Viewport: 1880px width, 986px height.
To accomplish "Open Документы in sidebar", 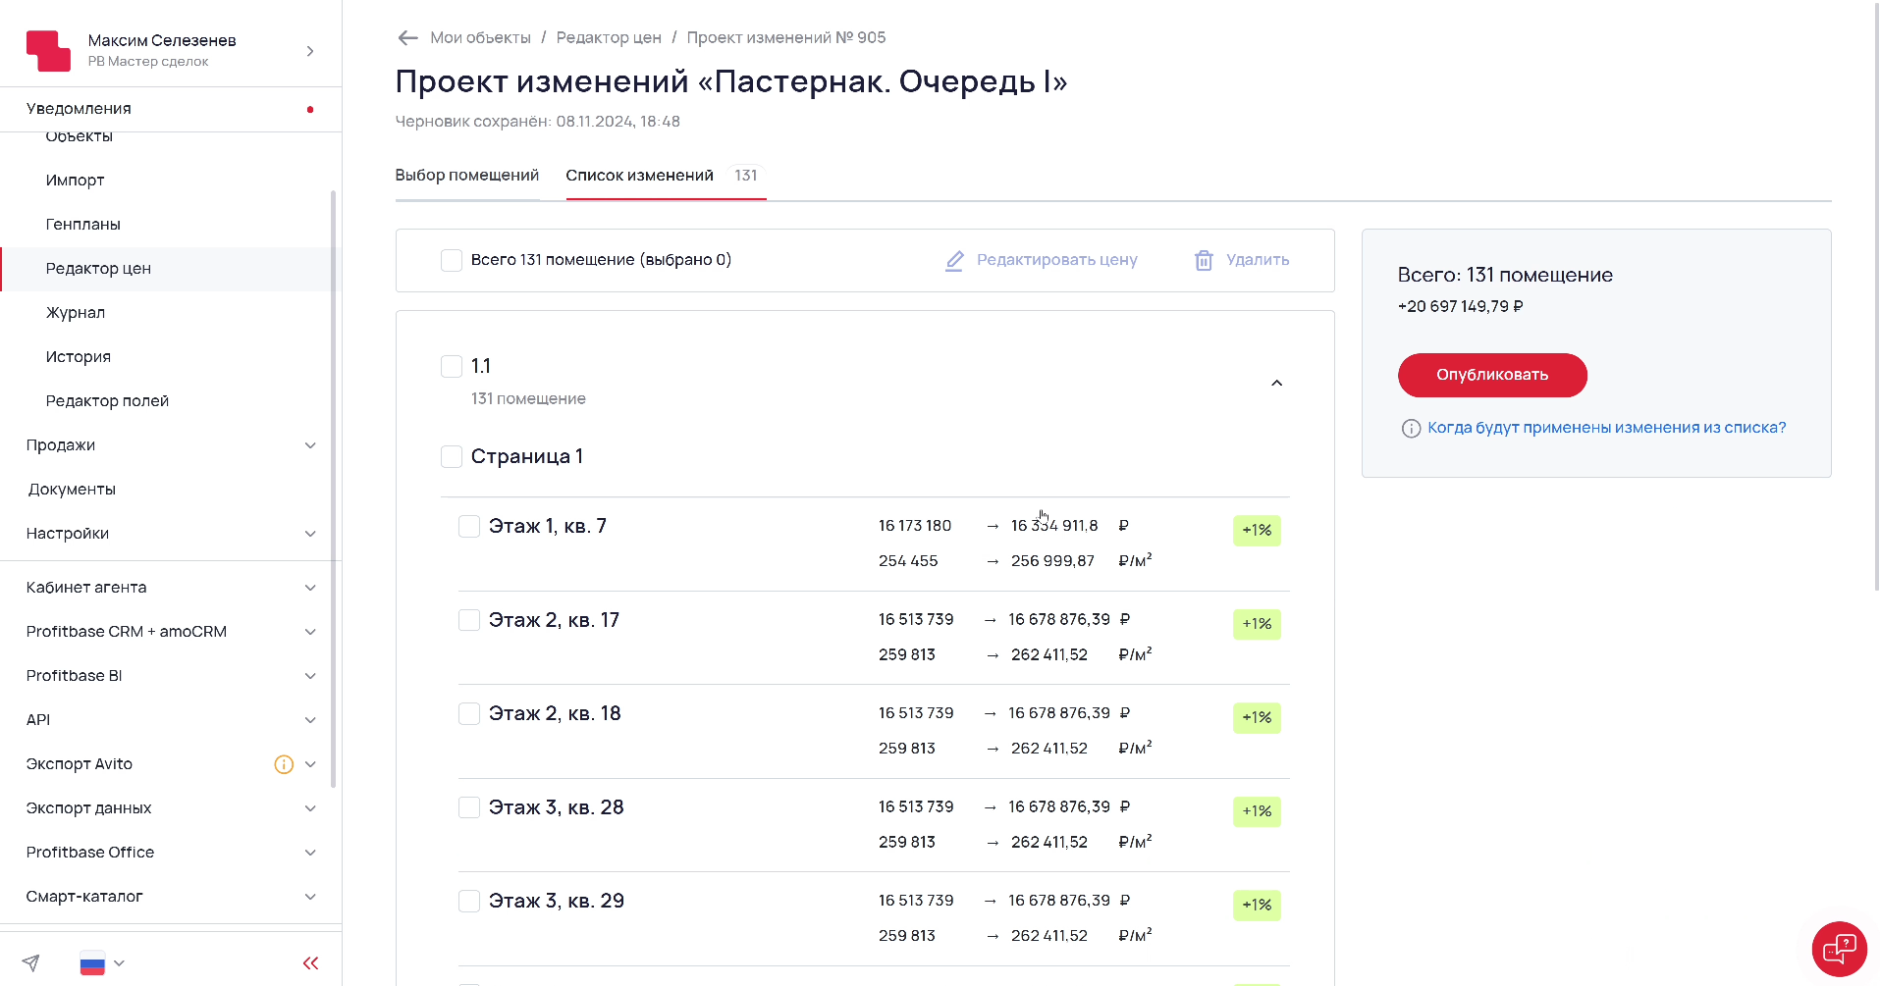I will tap(72, 490).
